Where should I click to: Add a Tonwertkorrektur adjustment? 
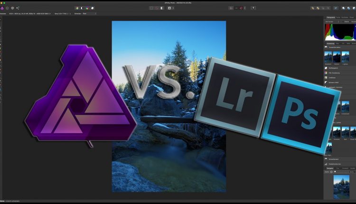point(337,47)
